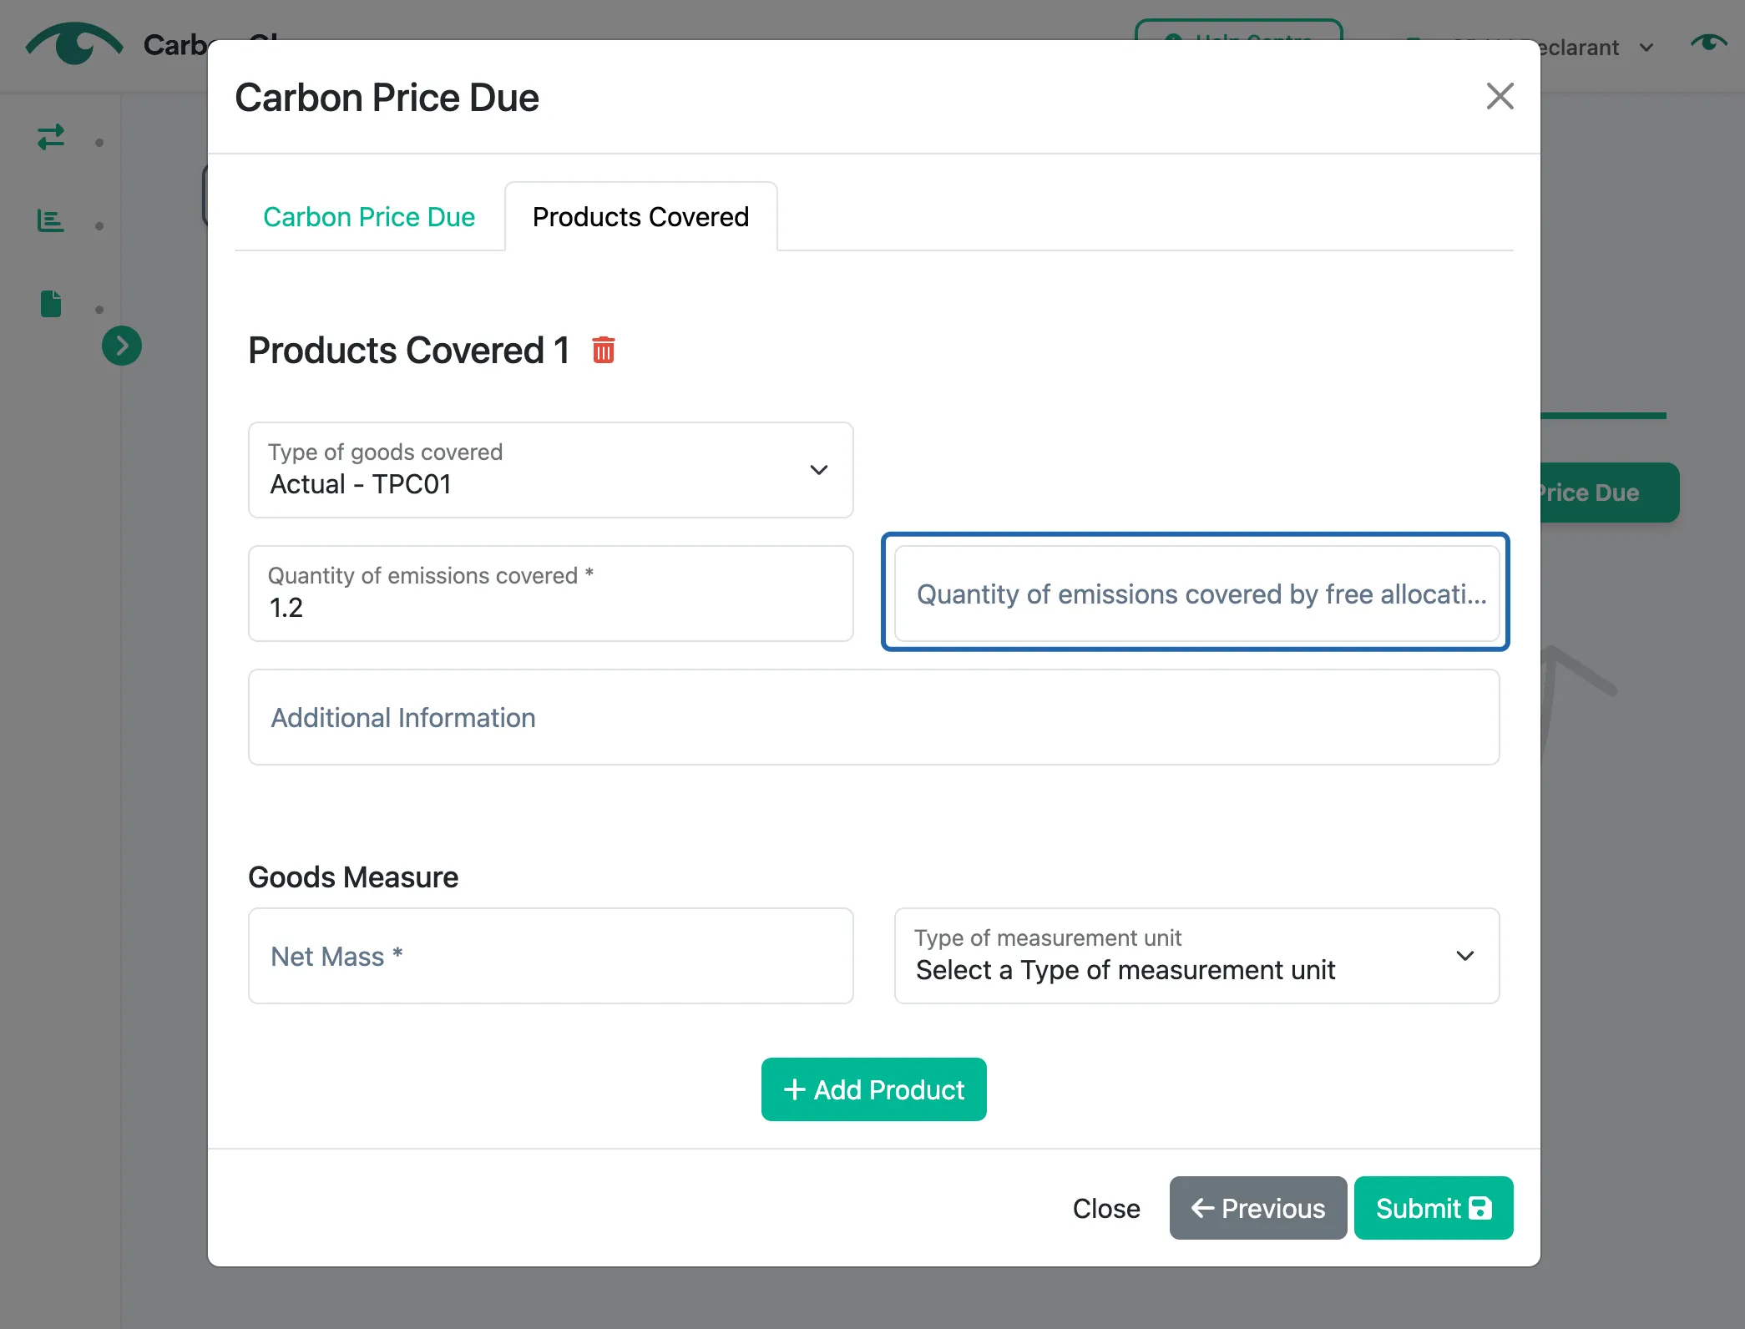Click free allocation emissions quantity field
This screenshot has height=1329, width=1745.
click(1196, 594)
